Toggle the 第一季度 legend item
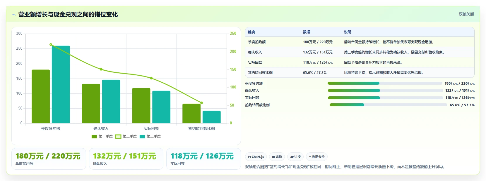This screenshot has width=486, height=181. coord(102,136)
